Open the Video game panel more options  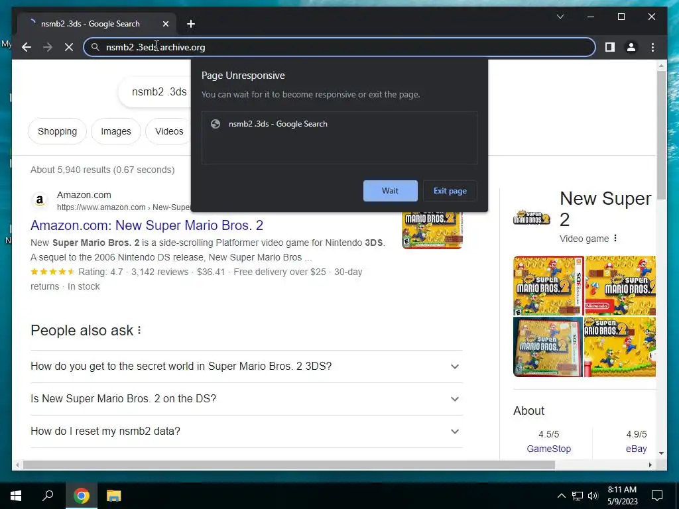pos(615,239)
